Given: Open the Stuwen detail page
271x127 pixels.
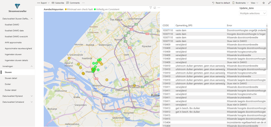Looking at the screenshot, I should coord(11,78).
